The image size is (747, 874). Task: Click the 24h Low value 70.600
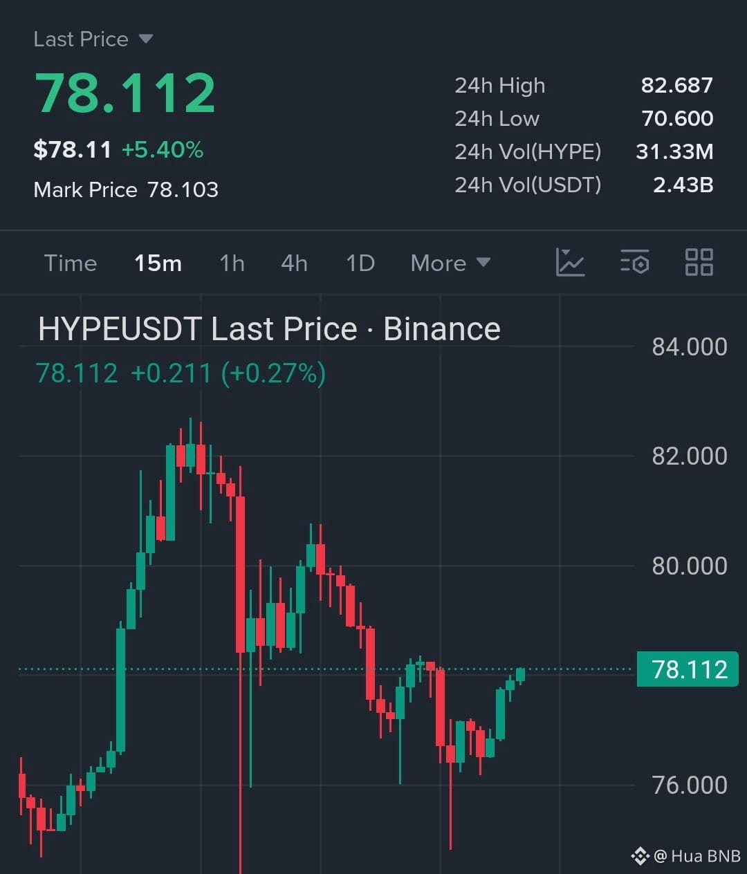click(677, 118)
